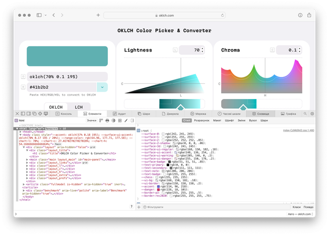Go forward with Safari forward arrow
329x235 pixels.
(x=62, y=15)
